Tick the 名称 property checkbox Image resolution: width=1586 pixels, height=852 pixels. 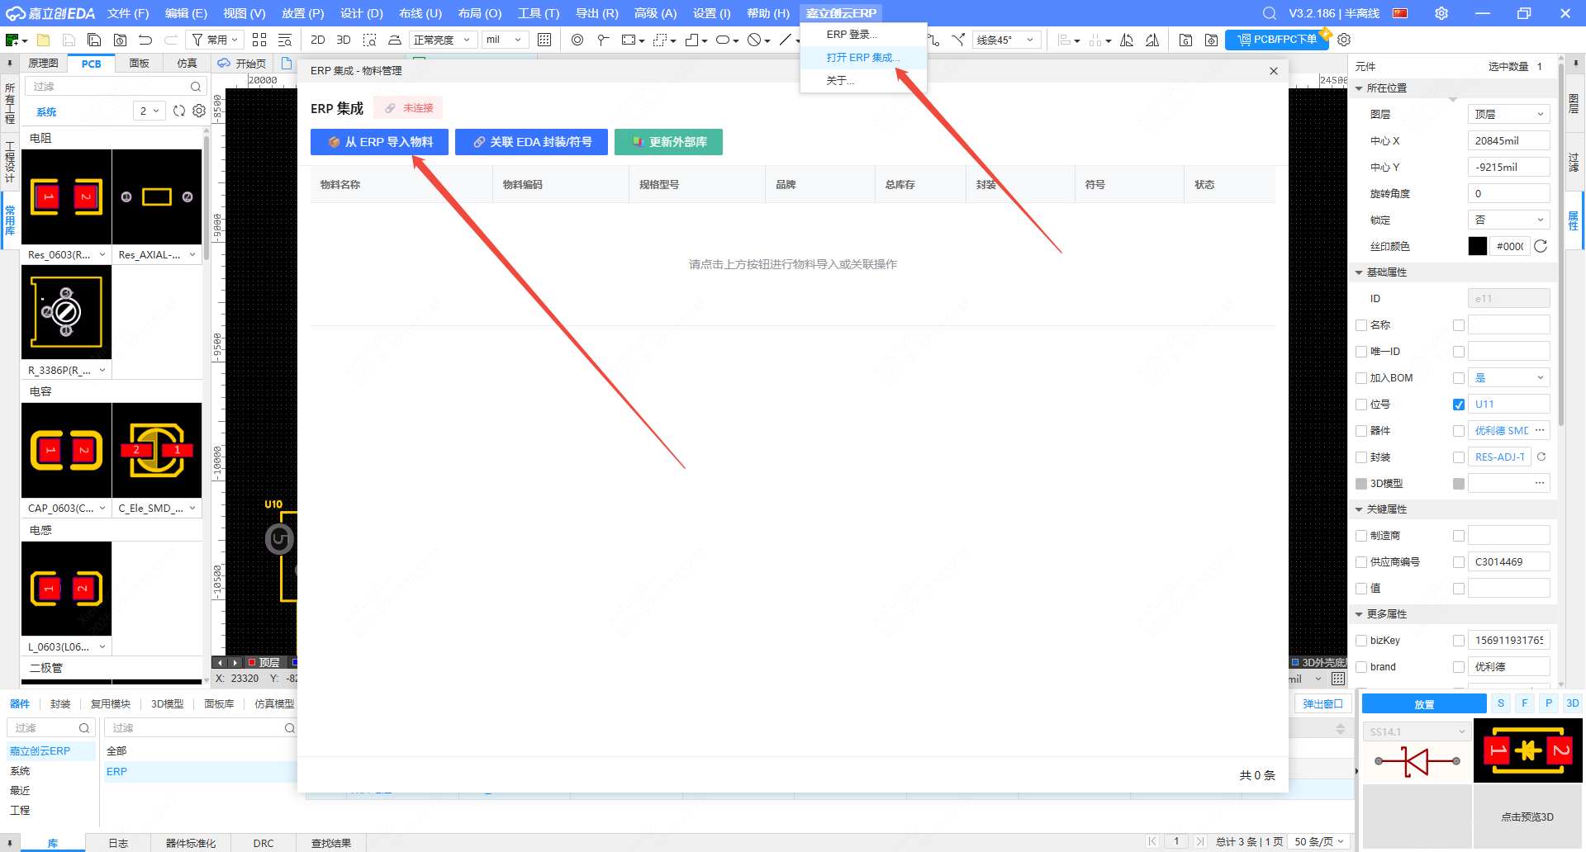click(1361, 325)
